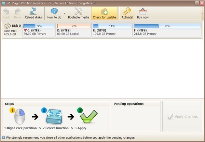Screen dimensions: 205x142
Task: Click the green checkmark step 3 icon
Action: [x=88, y=117]
